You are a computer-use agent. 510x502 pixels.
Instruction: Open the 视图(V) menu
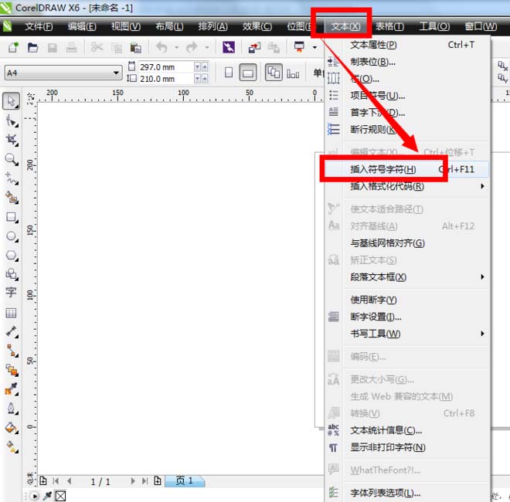click(x=126, y=26)
